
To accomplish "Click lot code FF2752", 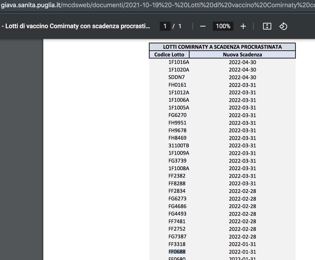I will point(177,229).
